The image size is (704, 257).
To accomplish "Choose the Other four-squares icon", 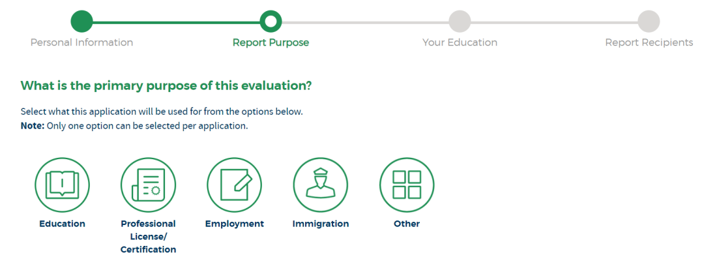I will click(407, 185).
